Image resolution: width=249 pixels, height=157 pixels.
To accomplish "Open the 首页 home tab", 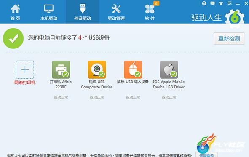I will 15,12.
